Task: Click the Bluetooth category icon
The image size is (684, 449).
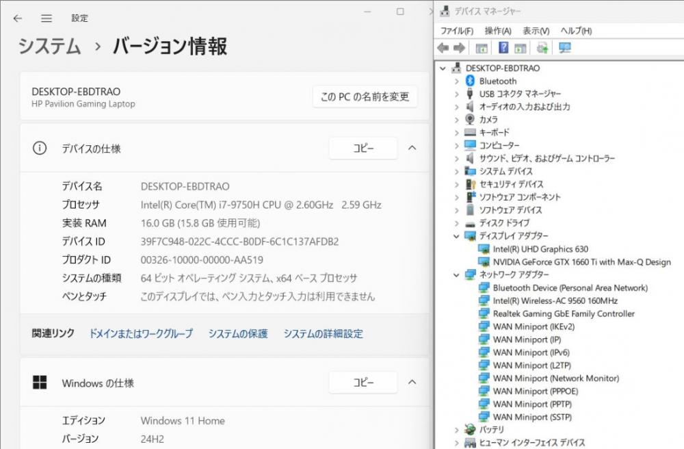Action: coord(470,81)
